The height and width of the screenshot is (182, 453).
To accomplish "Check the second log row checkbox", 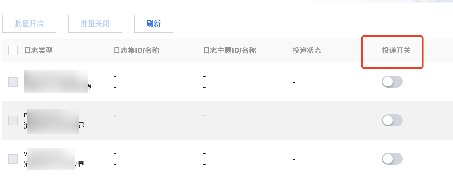I will coord(13,120).
